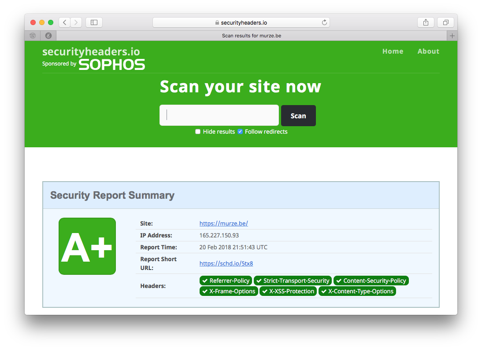The width and height of the screenshot is (482, 350).
Task: Open the second pinned tab icon
Action: (x=48, y=36)
